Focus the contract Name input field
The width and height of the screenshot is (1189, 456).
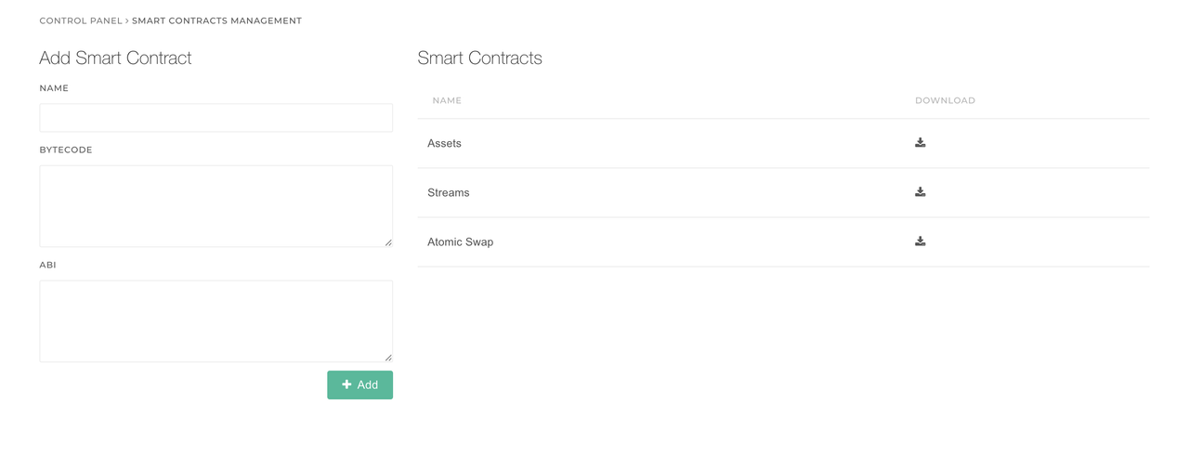tap(216, 118)
